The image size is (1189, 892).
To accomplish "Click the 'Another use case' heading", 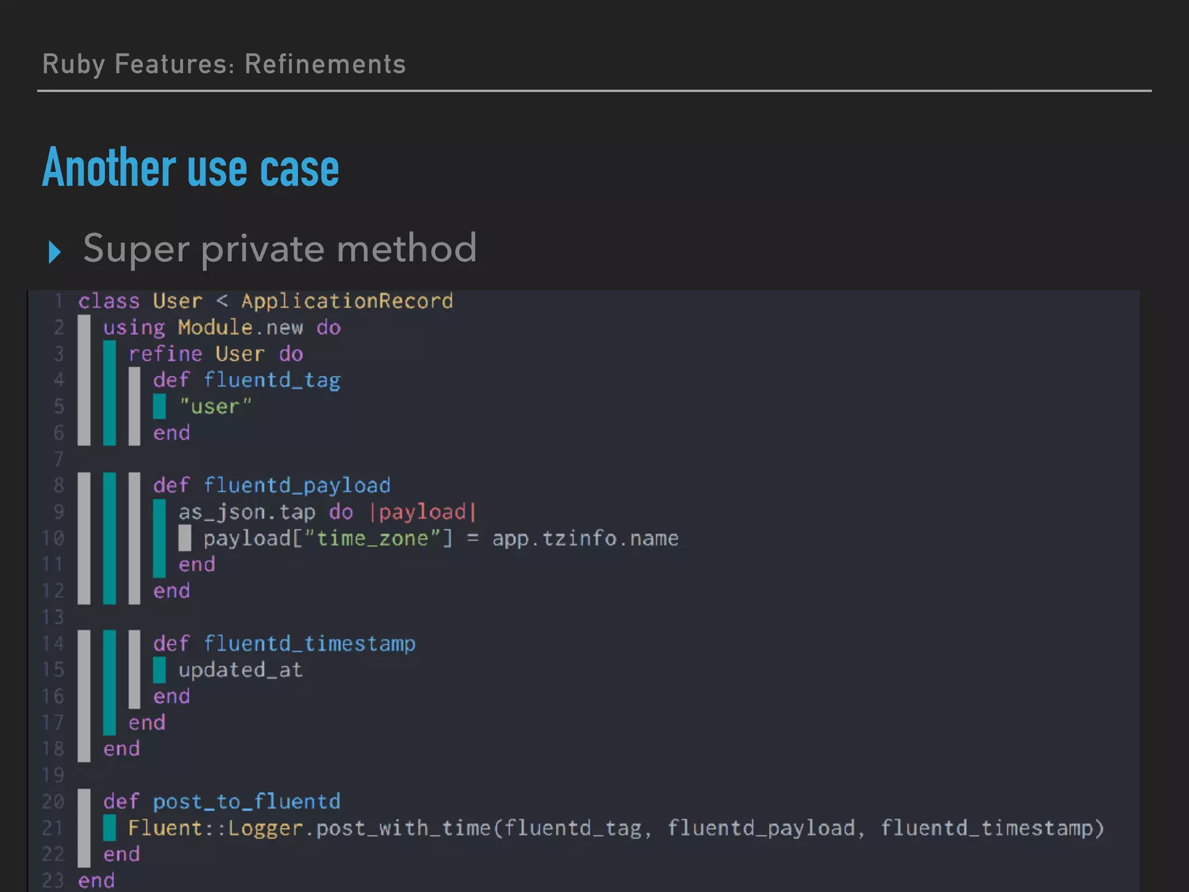I will [190, 168].
